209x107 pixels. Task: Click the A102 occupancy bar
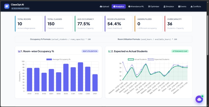[x=37, y=80]
